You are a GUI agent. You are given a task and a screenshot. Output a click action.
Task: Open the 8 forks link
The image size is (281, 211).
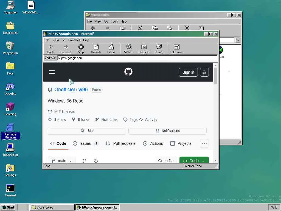coord(80,120)
